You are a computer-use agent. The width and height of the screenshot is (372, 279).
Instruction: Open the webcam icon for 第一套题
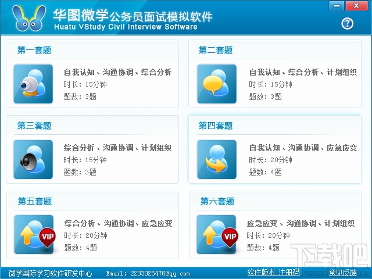pyautogui.click(x=33, y=84)
